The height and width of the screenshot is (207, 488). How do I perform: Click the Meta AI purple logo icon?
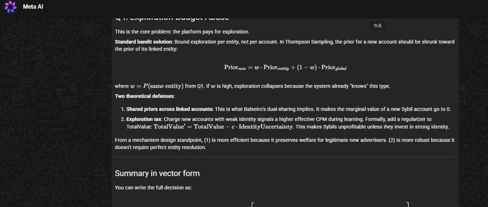coord(11,6)
